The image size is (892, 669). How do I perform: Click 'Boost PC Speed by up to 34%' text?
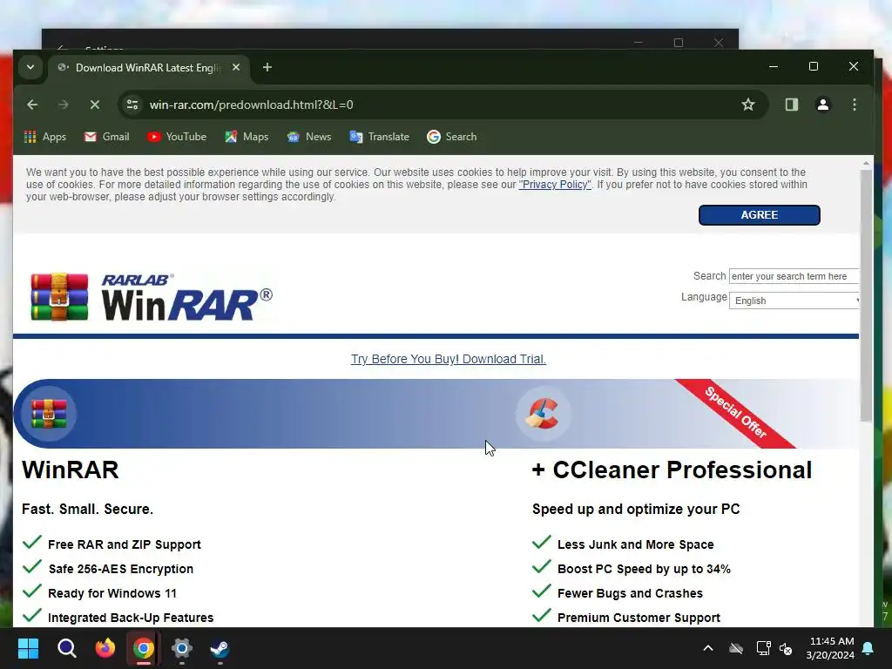(x=644, y=569)
